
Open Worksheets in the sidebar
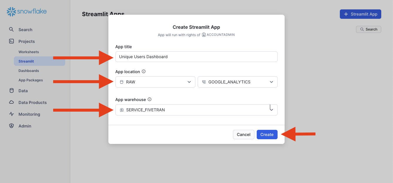[x=29, y=52]
